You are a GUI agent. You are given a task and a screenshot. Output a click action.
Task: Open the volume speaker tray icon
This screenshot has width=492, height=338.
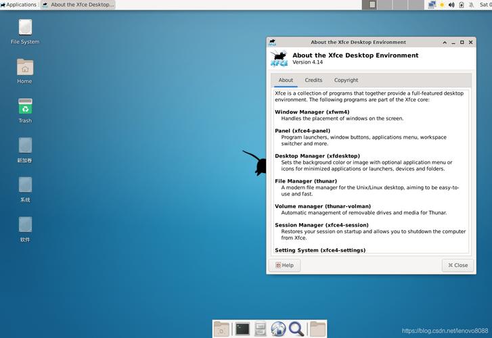[x=451, y=5]
